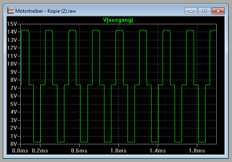Click the 1.8ms time axis label

coord(197,151)
